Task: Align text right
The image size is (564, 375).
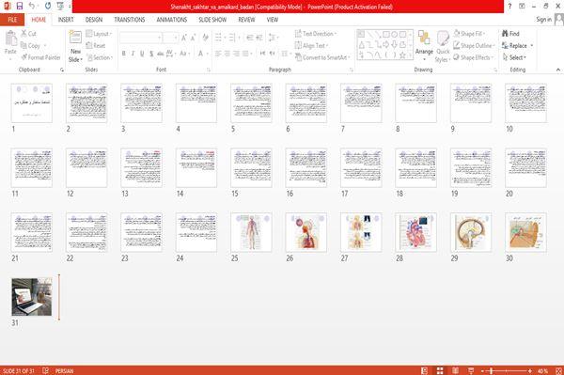Action: (236, 54)
